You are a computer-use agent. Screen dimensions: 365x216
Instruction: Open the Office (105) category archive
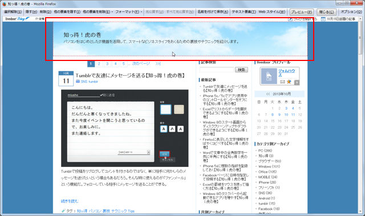(267, 172)
